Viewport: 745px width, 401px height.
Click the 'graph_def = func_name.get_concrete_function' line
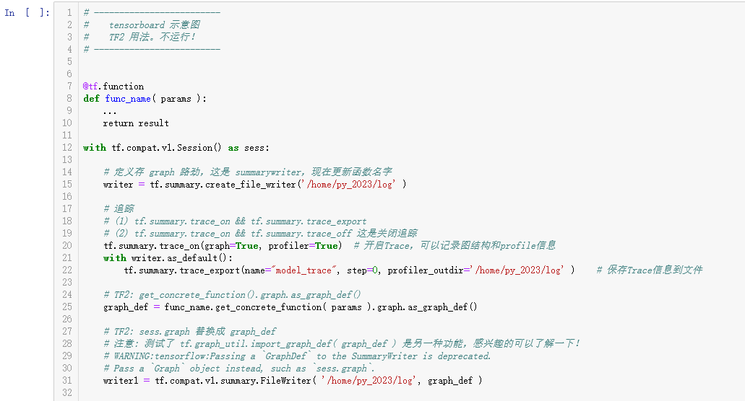coord(290,307)
